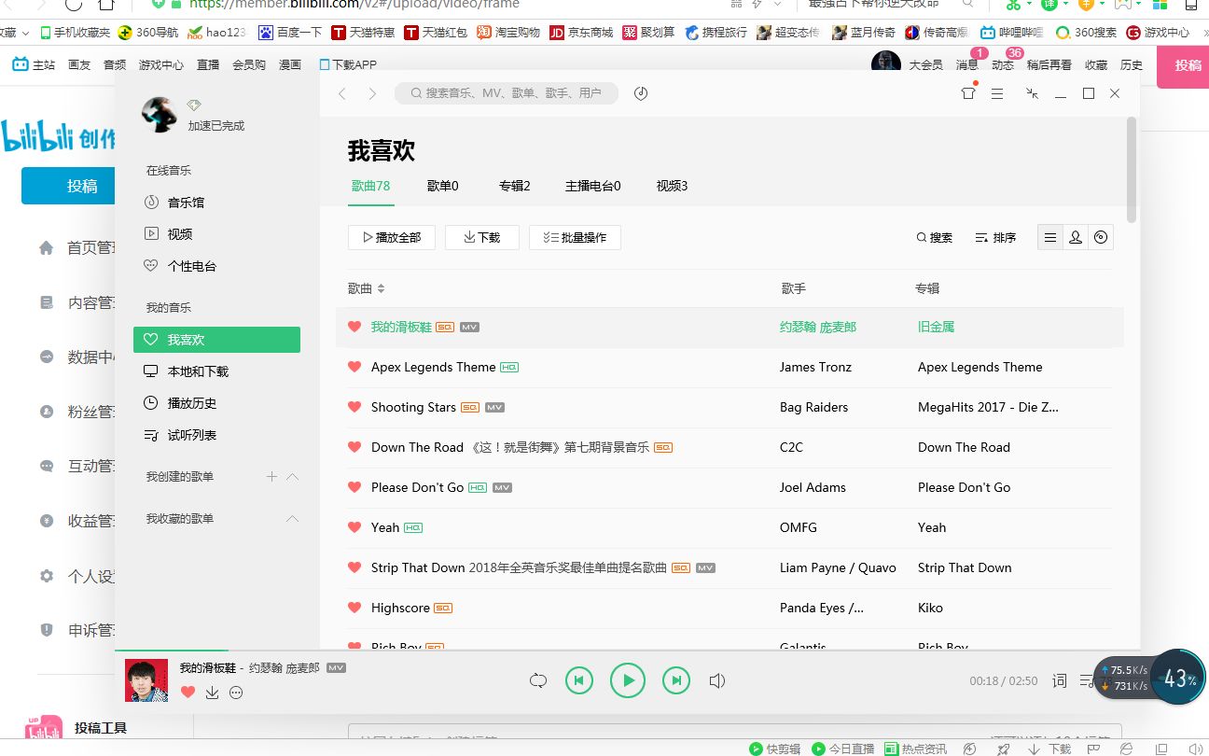Open more options (…) in player bar
The width and height of the screenshot is (1209, 756).
pyautogui.click(x=236, y=693)
